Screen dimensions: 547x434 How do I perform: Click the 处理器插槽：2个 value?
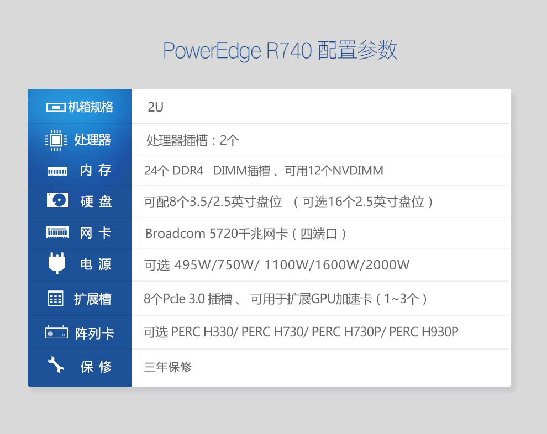coord(193,140)
